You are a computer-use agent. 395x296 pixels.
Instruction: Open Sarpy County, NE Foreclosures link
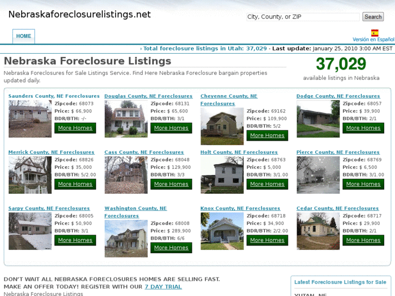tap(49, 209)
